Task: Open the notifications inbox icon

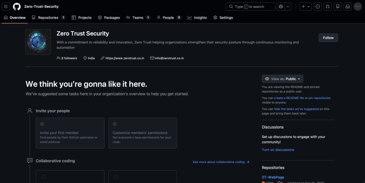Action: 347,6
